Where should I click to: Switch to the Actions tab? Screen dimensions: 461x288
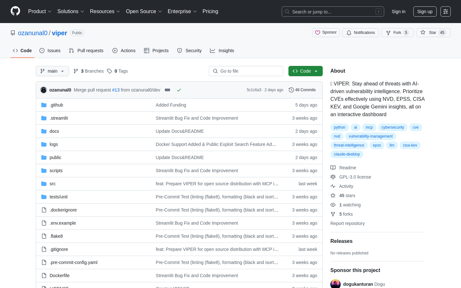pos(124,51)
